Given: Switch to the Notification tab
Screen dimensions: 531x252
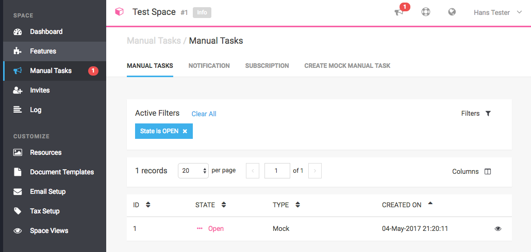Looking at the screenshot, I should point(209,66).
